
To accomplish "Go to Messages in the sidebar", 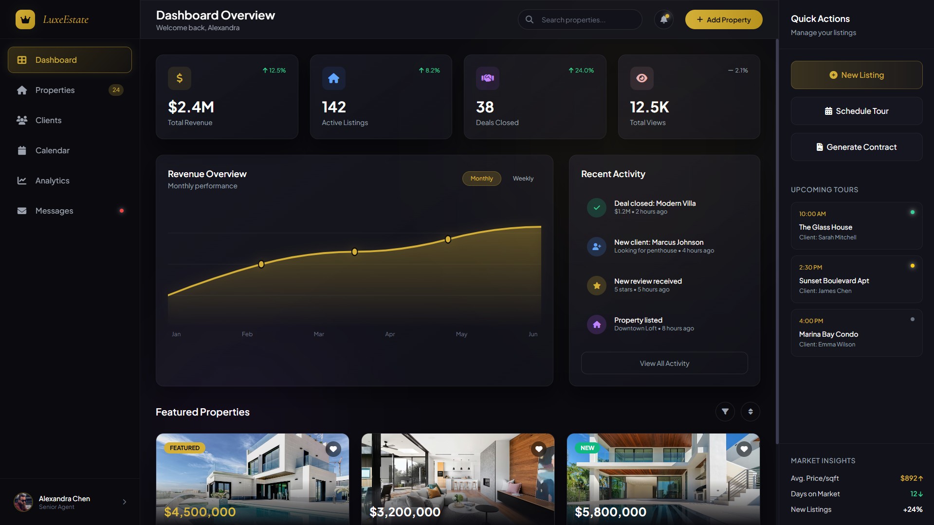I will 54,211.
